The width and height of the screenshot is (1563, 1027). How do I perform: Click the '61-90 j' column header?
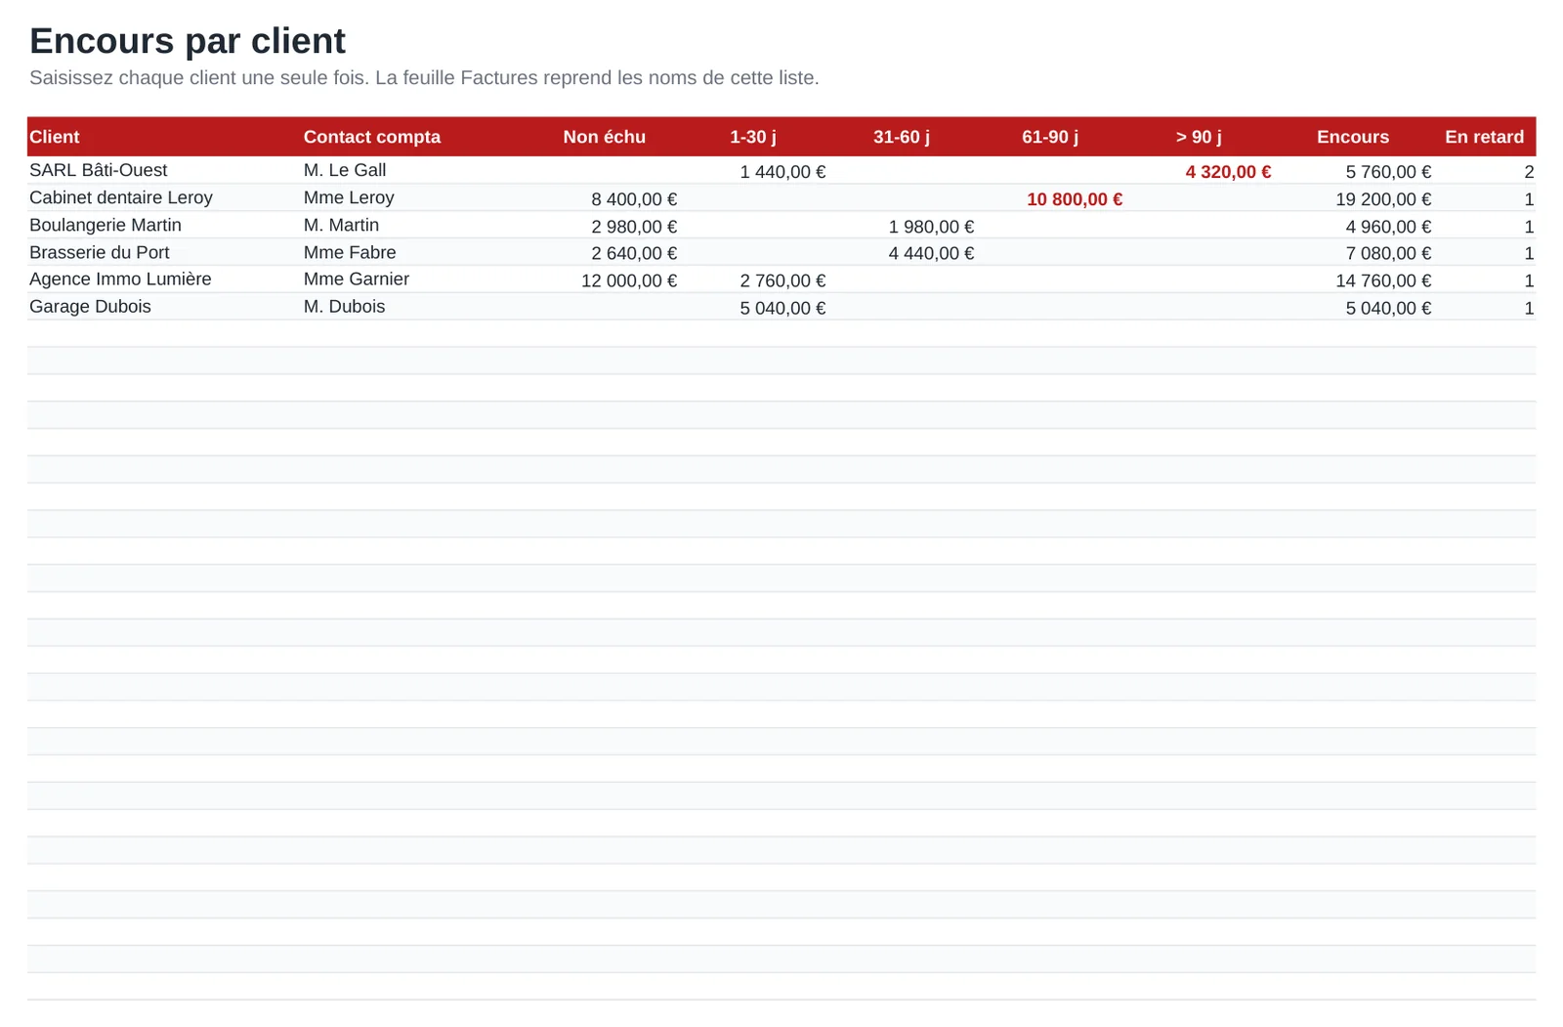point(1050,137)
